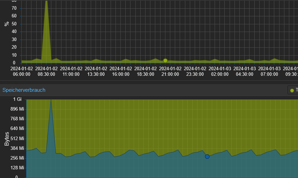Click the 2024-01-02 06:00:00 axis label
The width and height of the screenshot is (298, 178).
pos(22,71)
